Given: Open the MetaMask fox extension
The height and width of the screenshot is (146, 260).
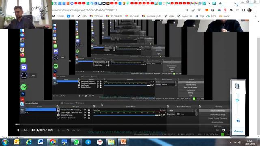Looking at the screenshot, I should tap(207, 10).
